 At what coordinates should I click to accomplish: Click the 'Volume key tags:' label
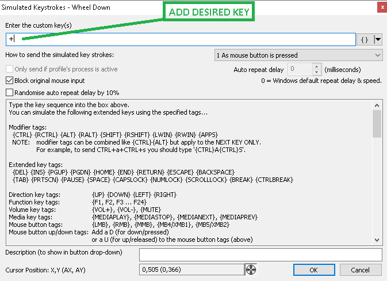tap(32, 210)
